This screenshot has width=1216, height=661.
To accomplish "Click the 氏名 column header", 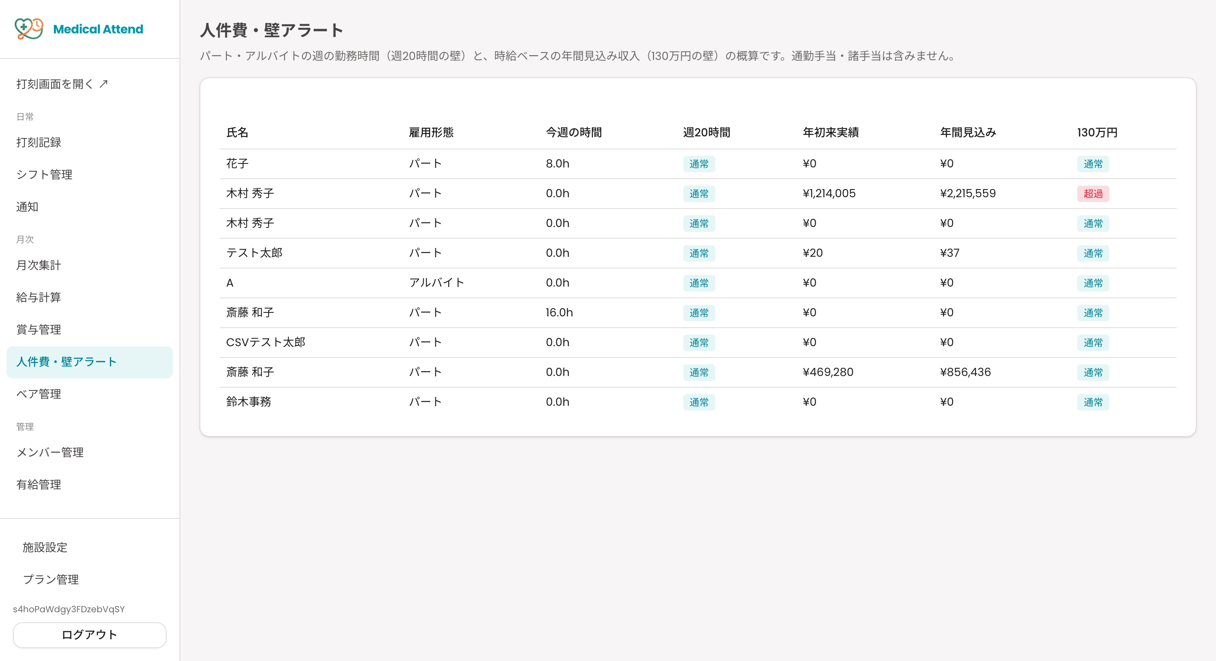I will (237, 132).
